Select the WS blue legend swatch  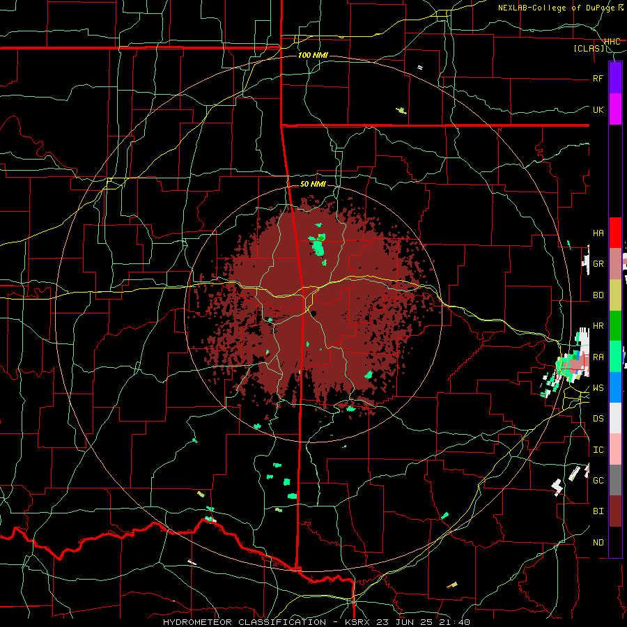point(615,387)
